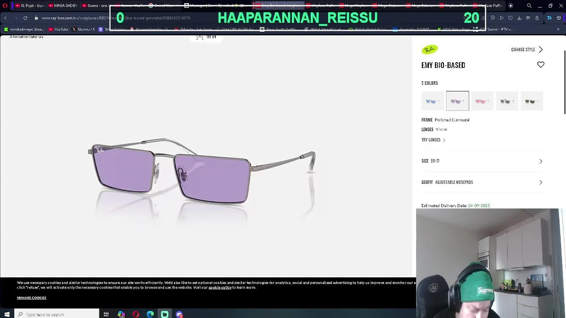Select the violet lens color swatch

click(x=457, y=101)
